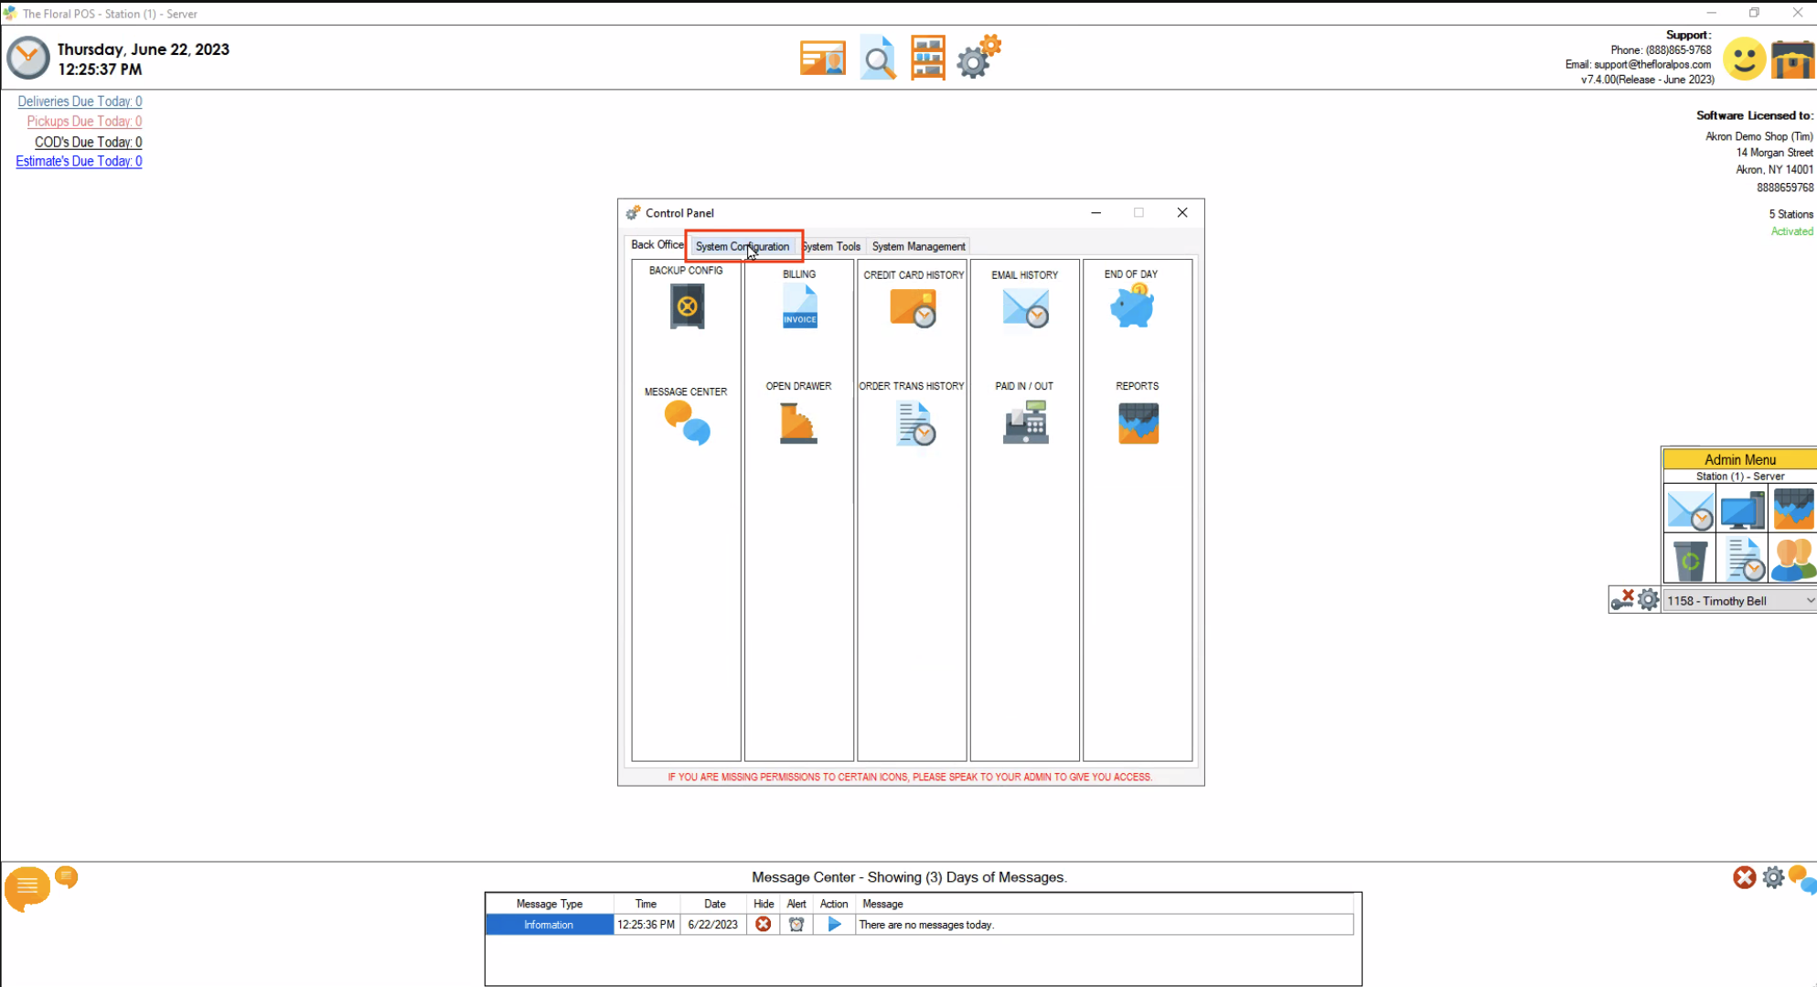The height and width of the screenshot is (987, 1817).
Task: Click the key with red X icon
Action: [x=1622, y=600]
